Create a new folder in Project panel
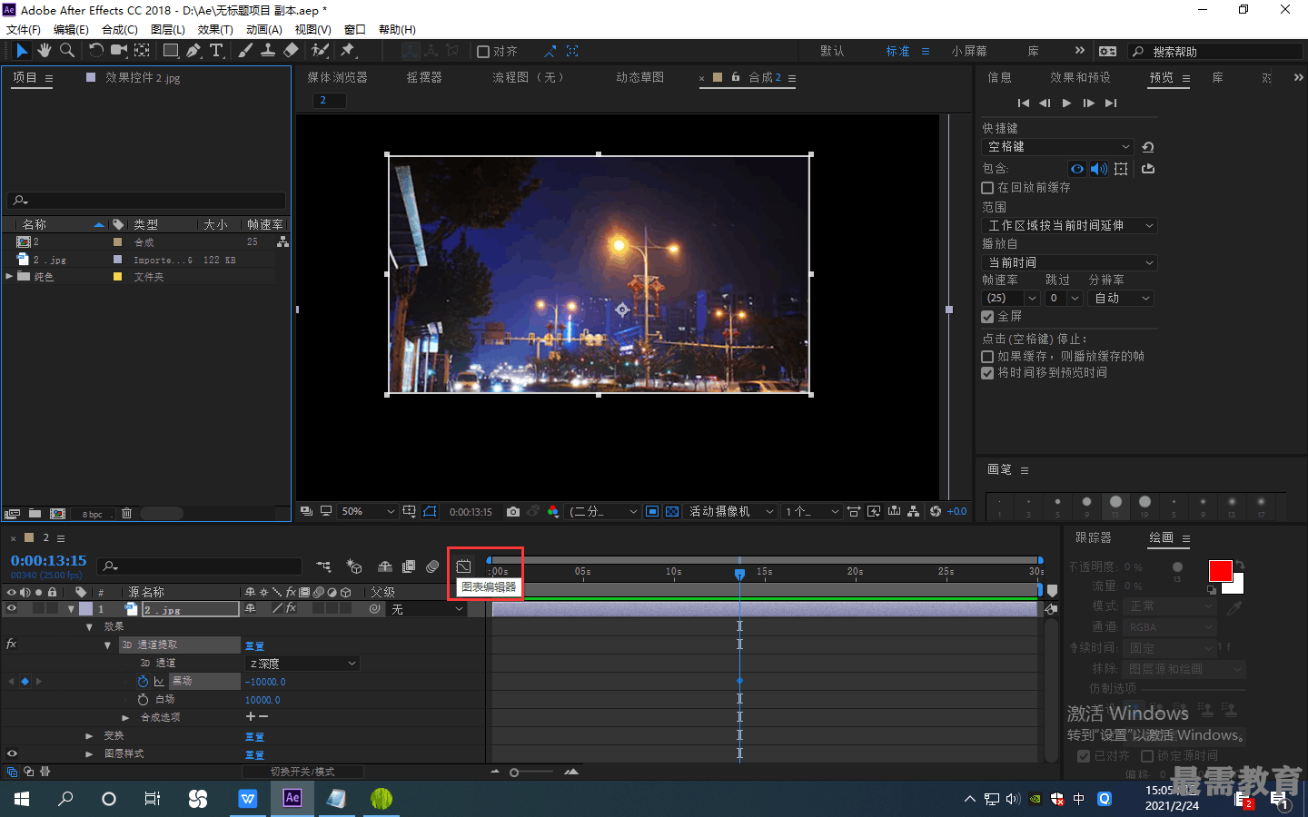Image resolution: width=1308 pixels, height=817 pixels. (x=35, y=514)
